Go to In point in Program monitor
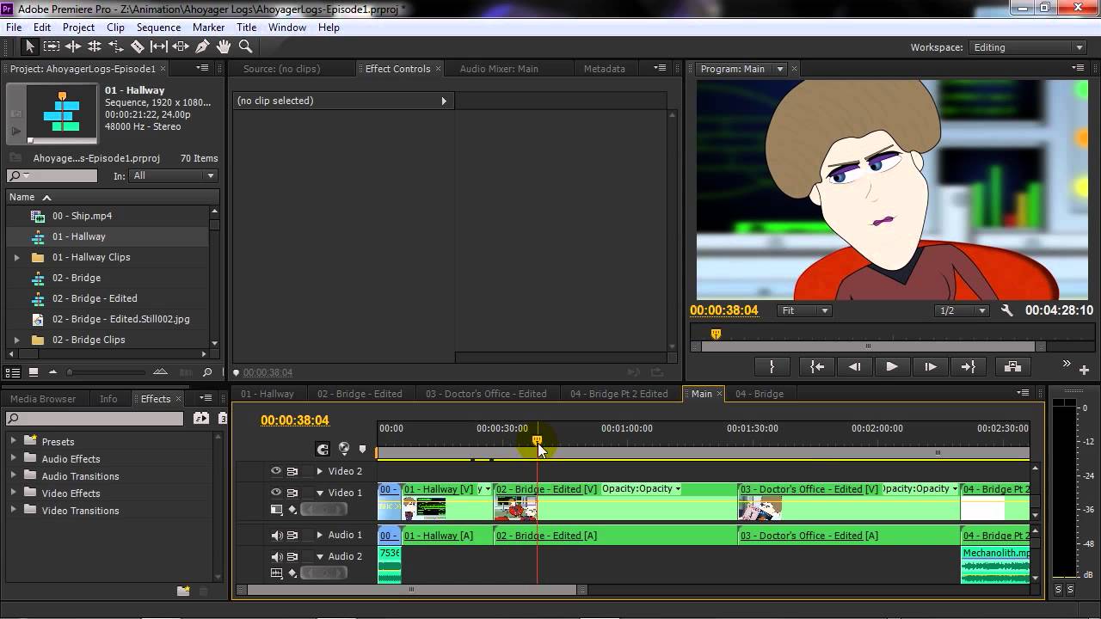The width and height of the screenshot is (1101, 619). click(x=817, y=366)
